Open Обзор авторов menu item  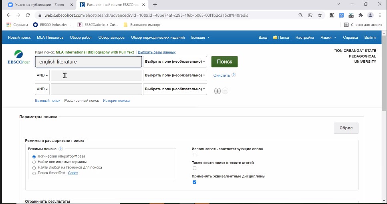coord(111,38)
